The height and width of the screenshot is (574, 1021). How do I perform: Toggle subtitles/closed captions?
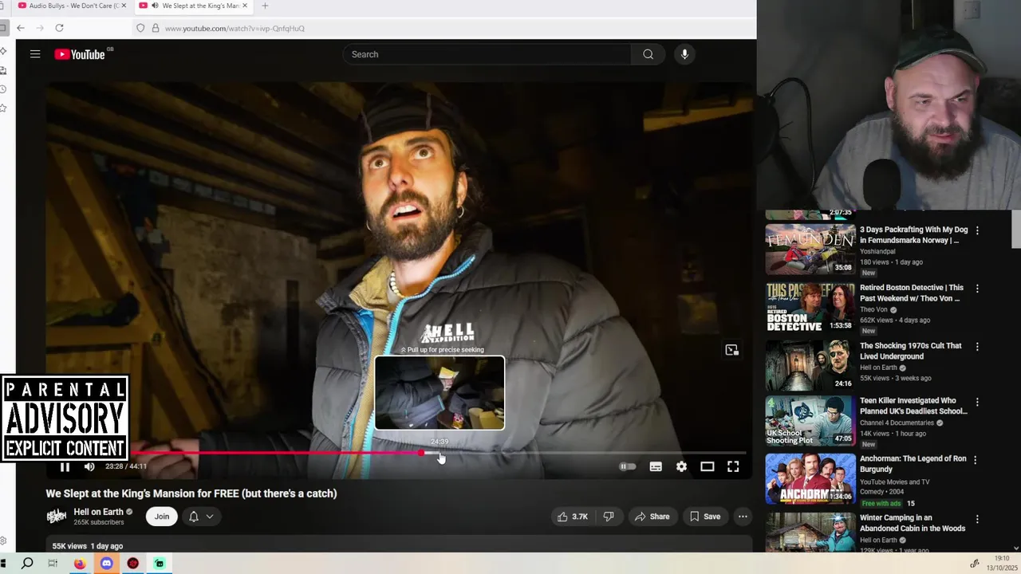pyautogui.click(x=656, y=466)
